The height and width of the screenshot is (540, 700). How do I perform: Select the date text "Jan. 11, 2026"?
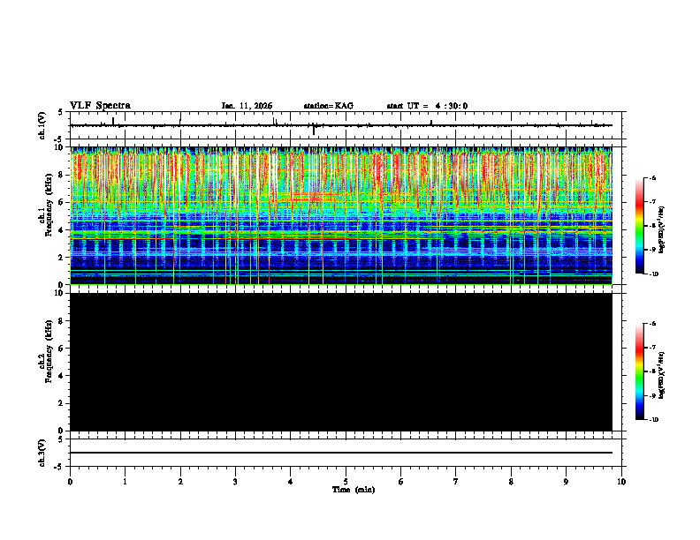coord(247,106)
